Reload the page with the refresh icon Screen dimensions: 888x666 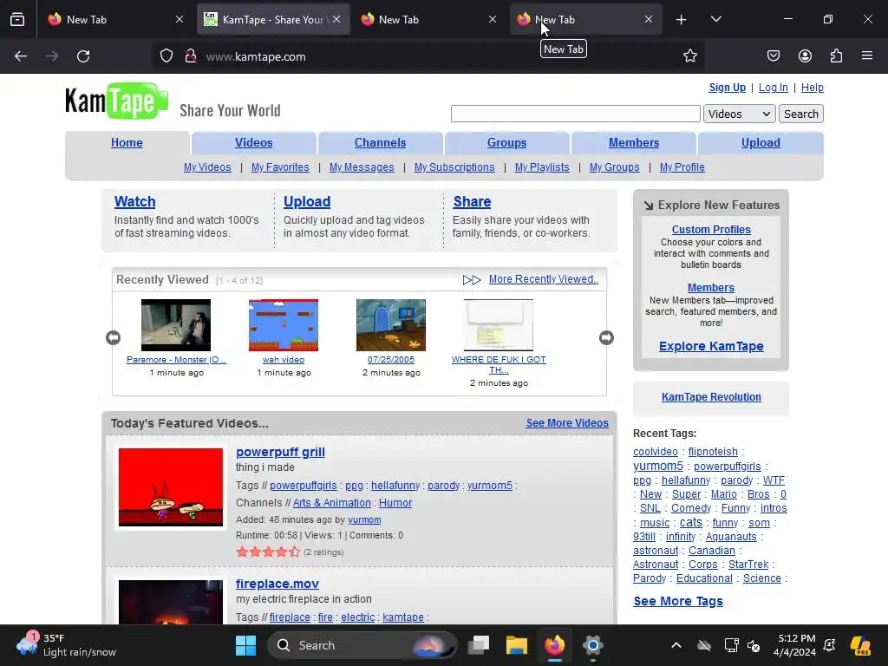pyautogui.click(x=83, y=56)
